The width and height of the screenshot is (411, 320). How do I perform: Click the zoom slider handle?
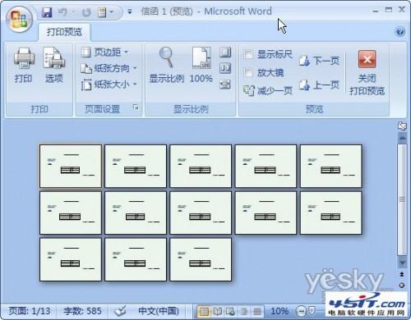coord(312,310)
